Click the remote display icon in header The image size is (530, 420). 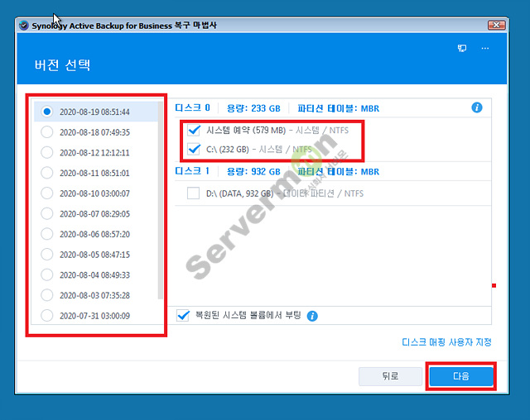click(x=462, y=48)
